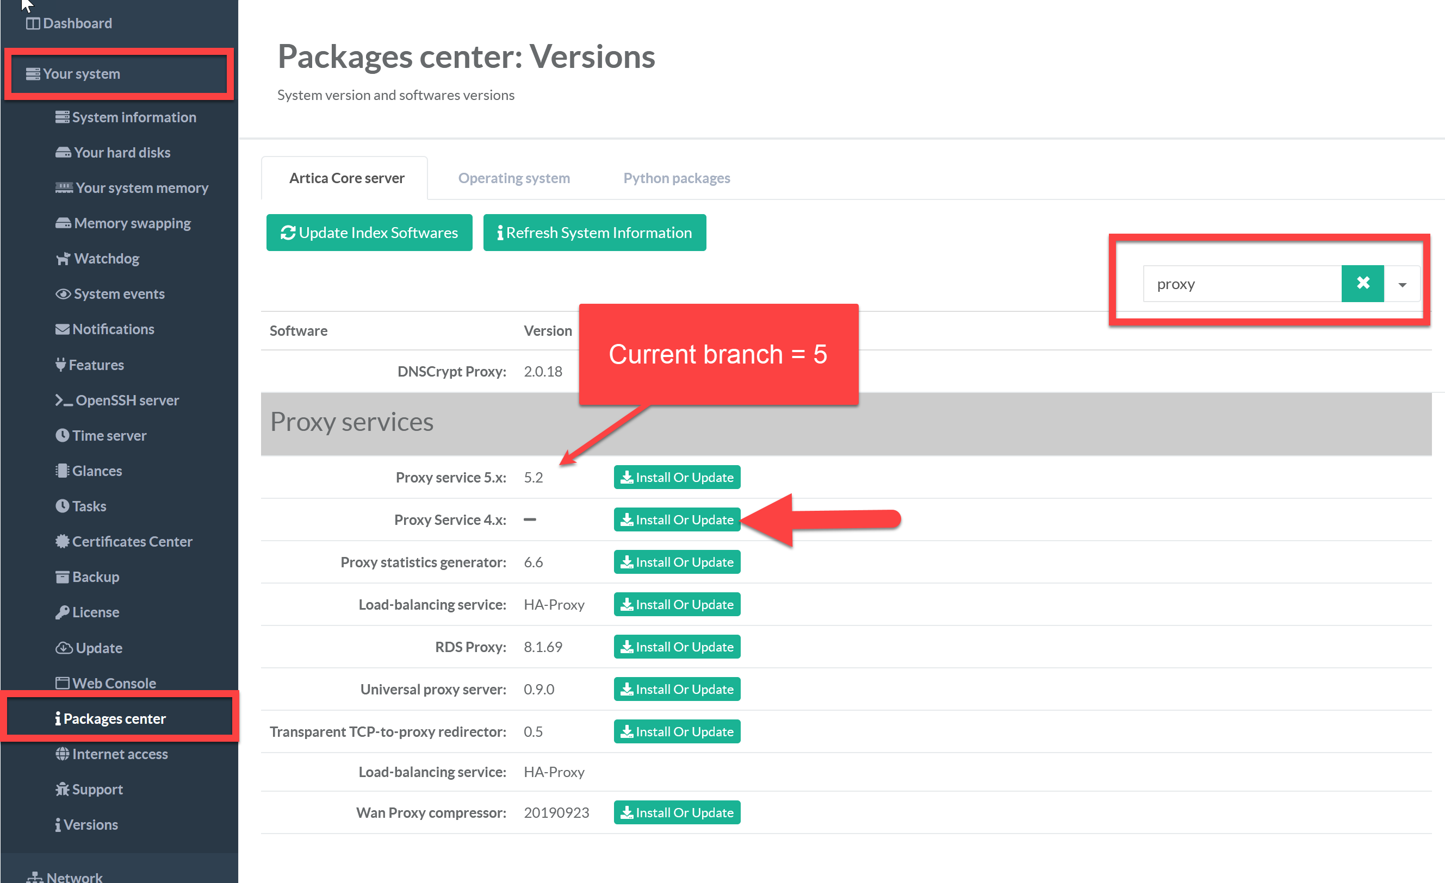Install or update Proxy Service 4.x
1445x883 pixels.
(x=677, y=519)
